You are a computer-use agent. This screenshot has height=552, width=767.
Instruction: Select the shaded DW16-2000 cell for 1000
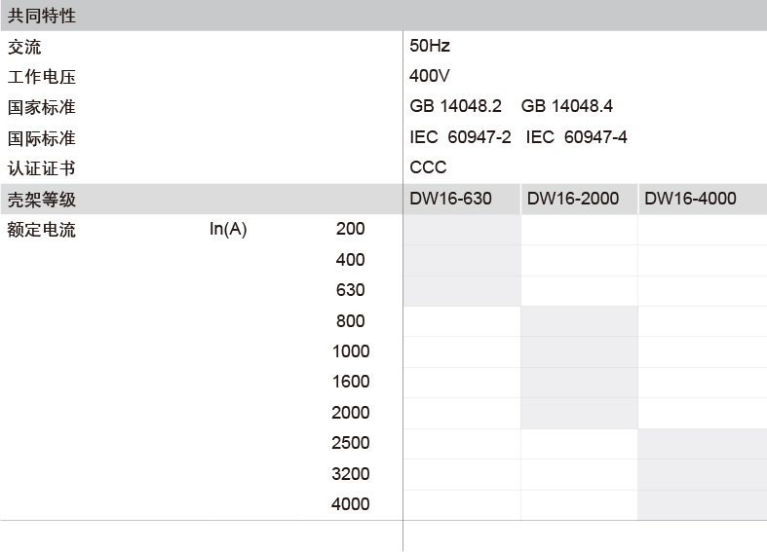579,351
